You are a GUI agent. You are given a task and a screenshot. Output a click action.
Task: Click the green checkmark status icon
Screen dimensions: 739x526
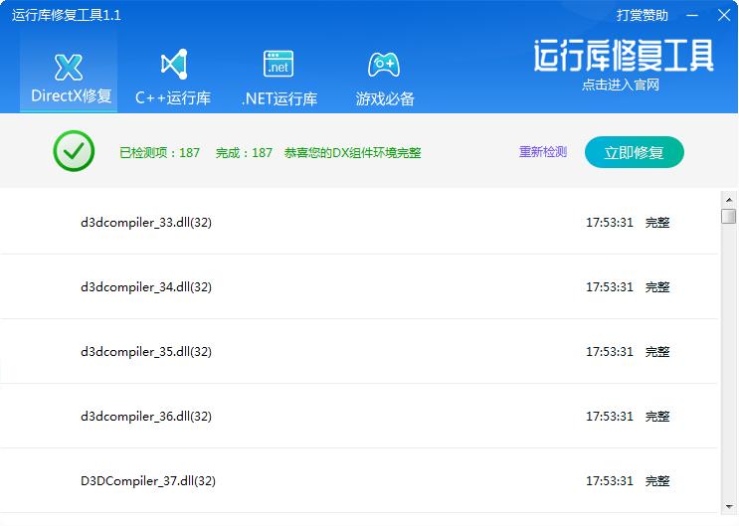74,151
